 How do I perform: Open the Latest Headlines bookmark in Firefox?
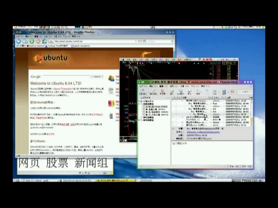point(80,46)
